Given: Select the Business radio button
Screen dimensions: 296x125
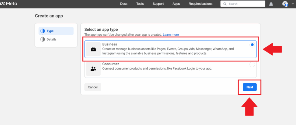Looking at the screenshot, I should (x=252, y=45).
